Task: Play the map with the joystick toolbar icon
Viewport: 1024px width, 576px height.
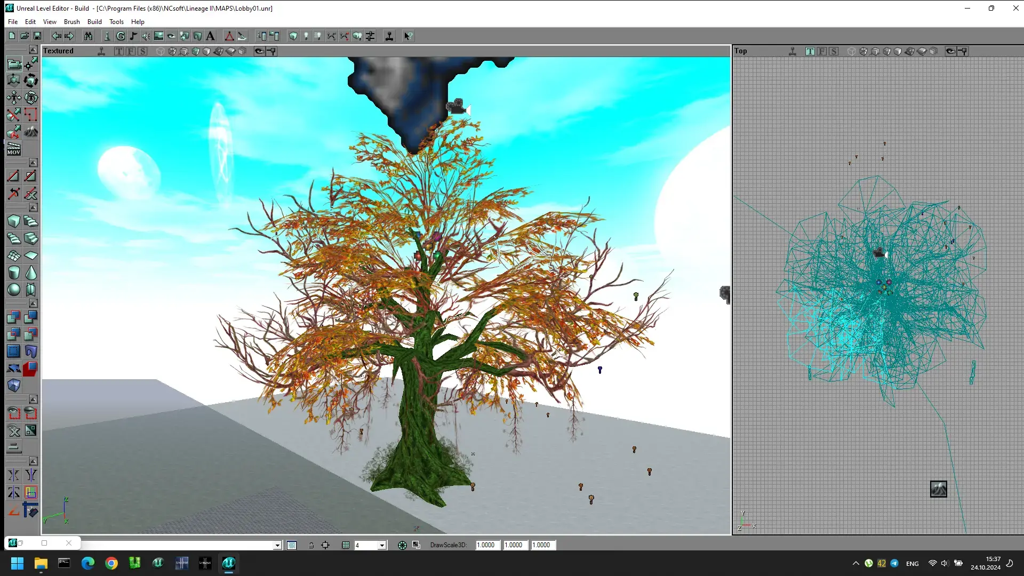Action: pos(389,36)
